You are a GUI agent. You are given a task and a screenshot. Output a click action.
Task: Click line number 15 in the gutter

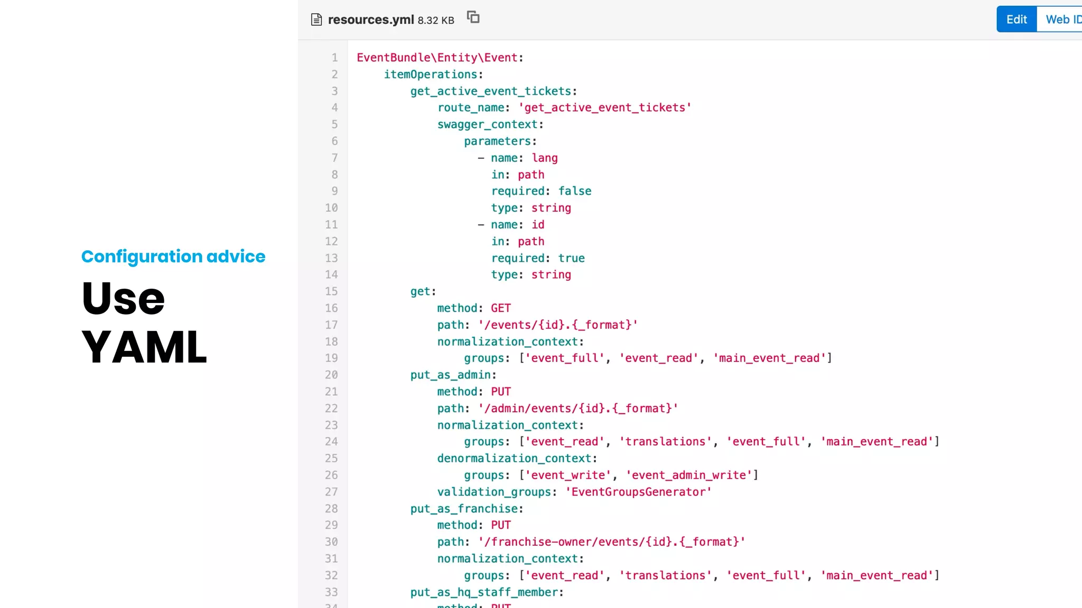331,291
